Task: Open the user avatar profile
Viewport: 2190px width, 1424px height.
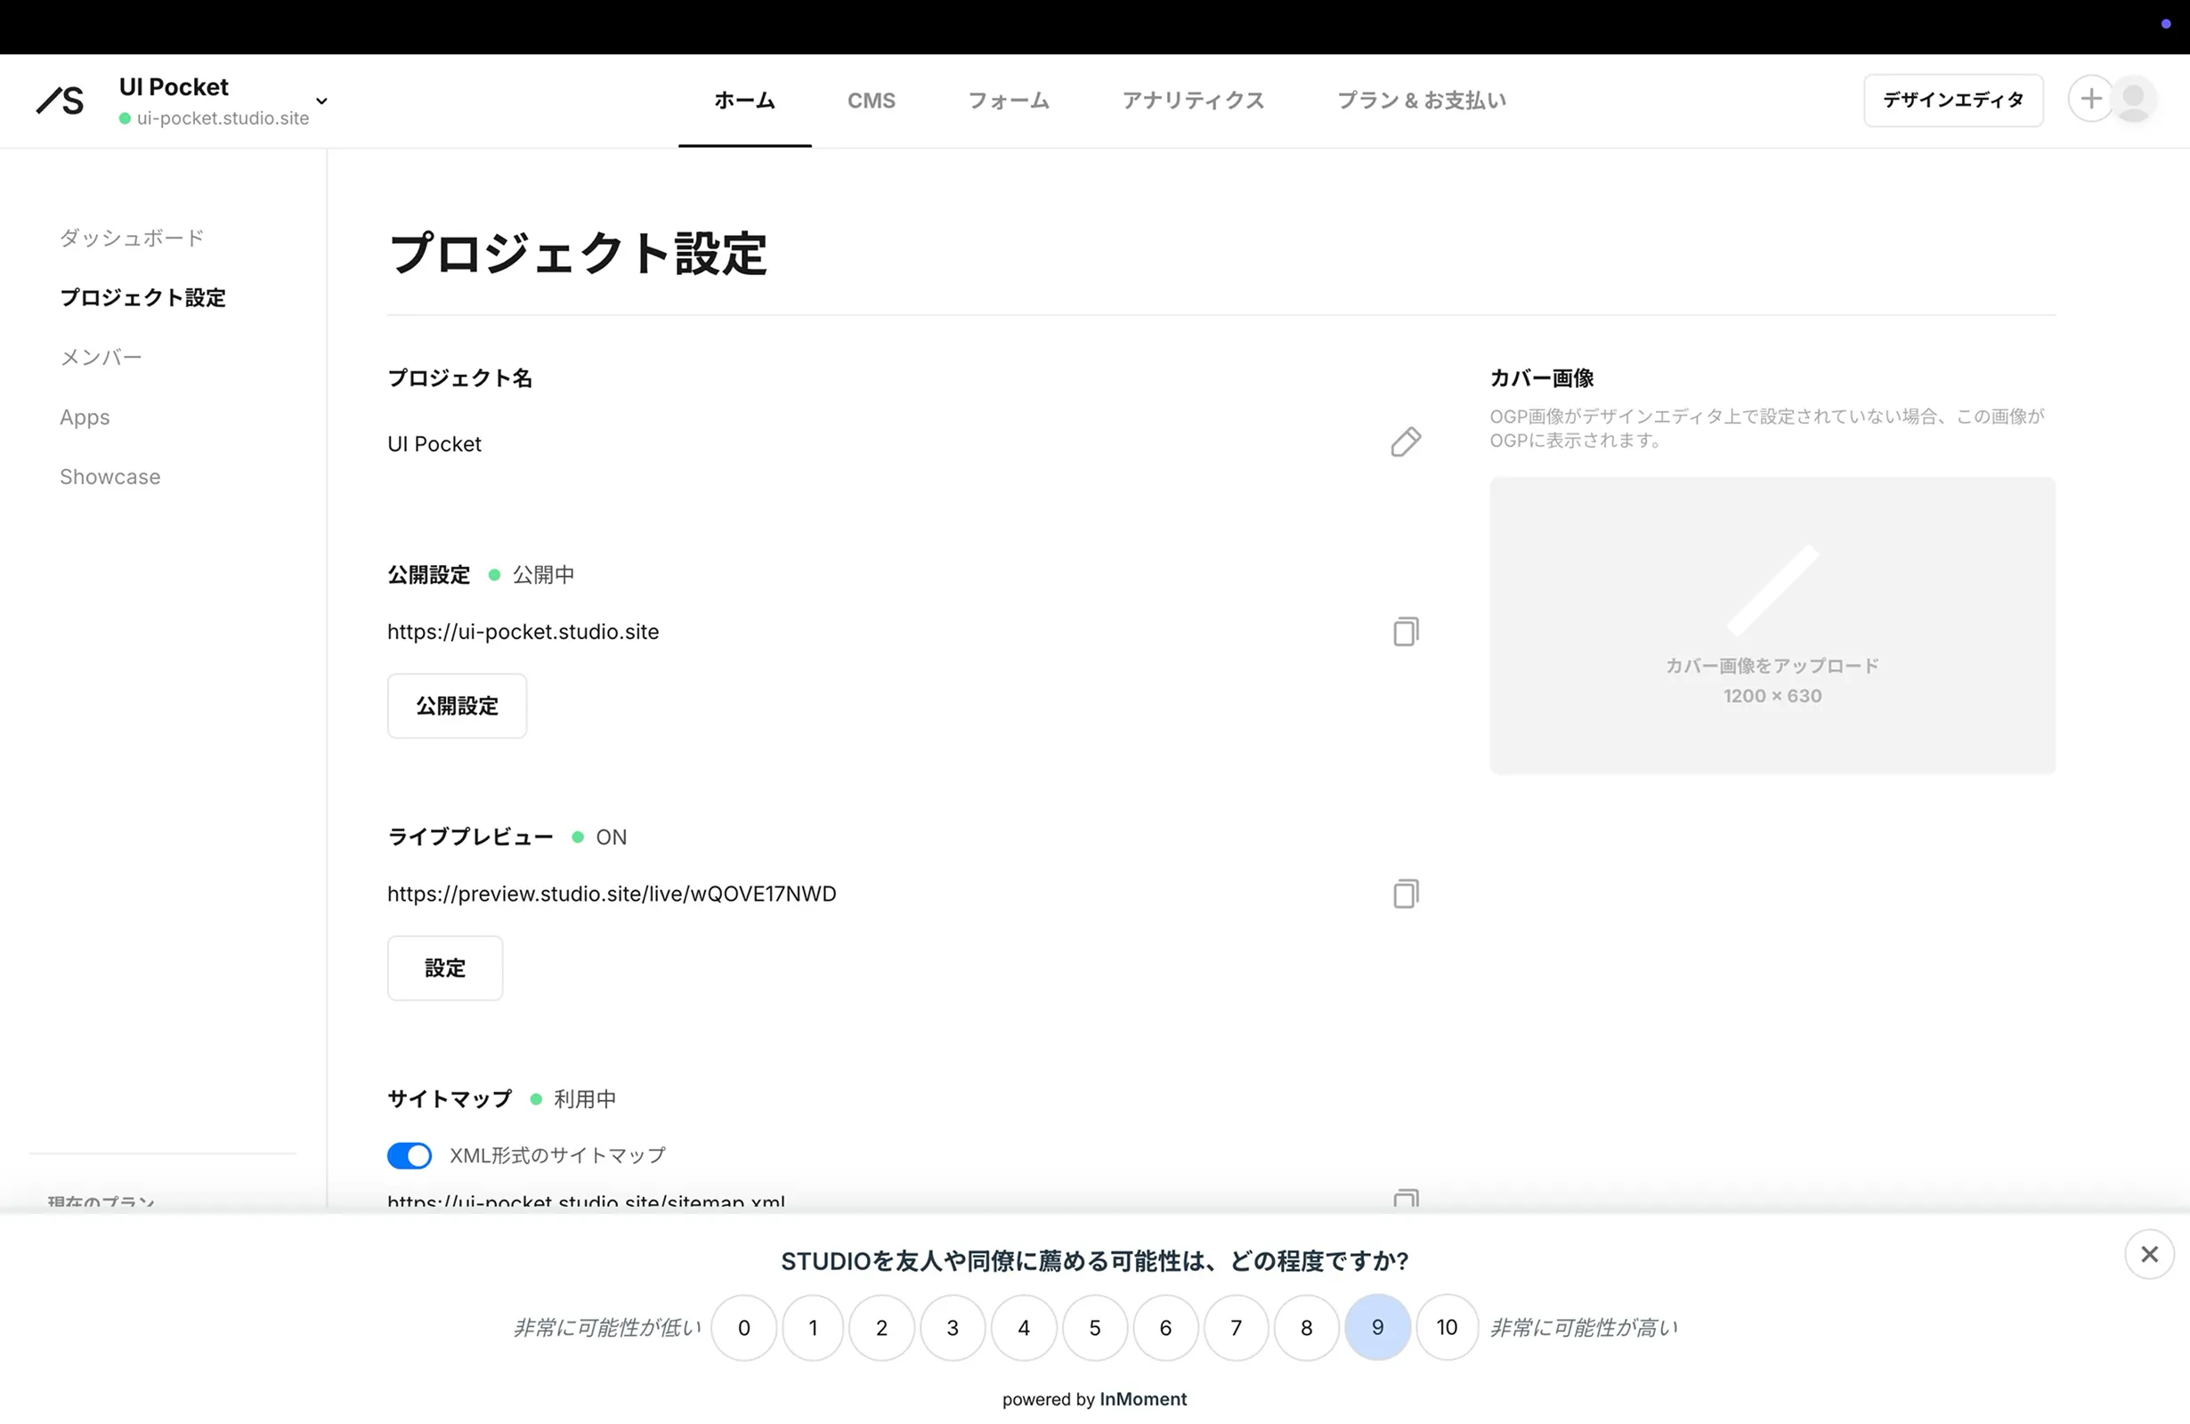Action: coord(2133,99)
